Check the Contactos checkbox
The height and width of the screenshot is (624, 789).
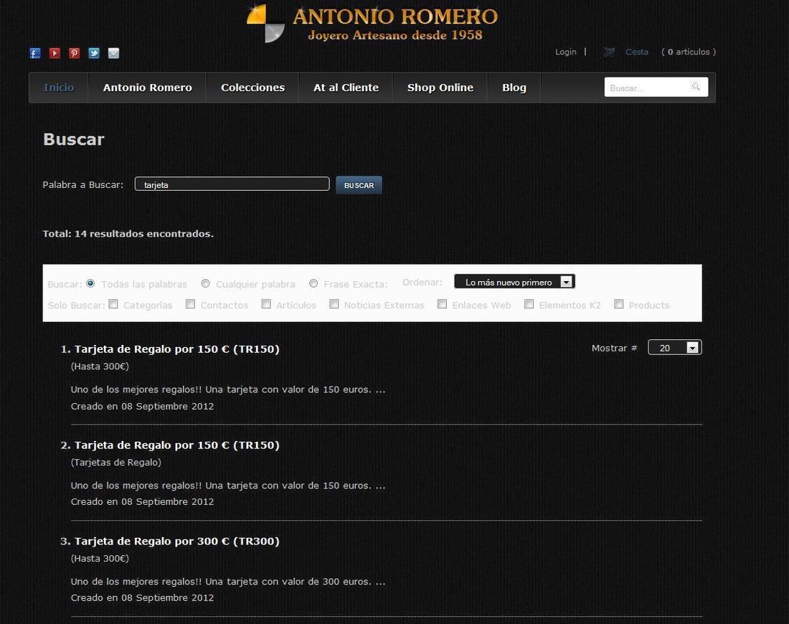coord(190,304)
